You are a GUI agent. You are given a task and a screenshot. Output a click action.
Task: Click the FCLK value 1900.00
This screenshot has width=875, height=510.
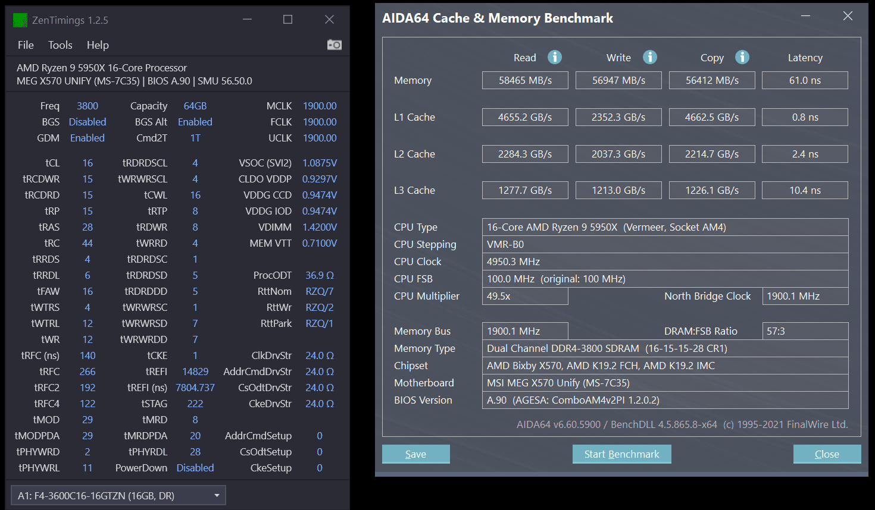coord(320,122)
